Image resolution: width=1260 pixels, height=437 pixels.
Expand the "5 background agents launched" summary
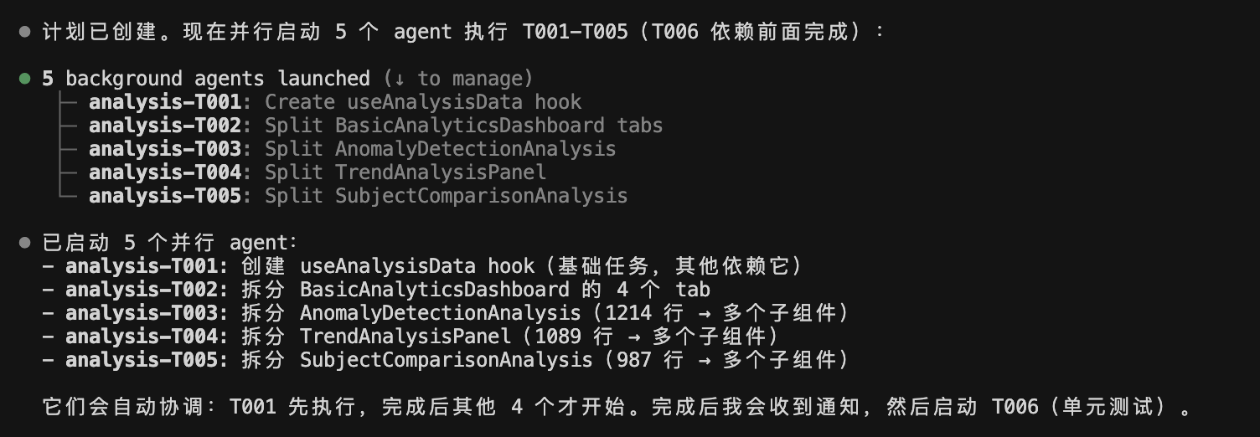206,79
